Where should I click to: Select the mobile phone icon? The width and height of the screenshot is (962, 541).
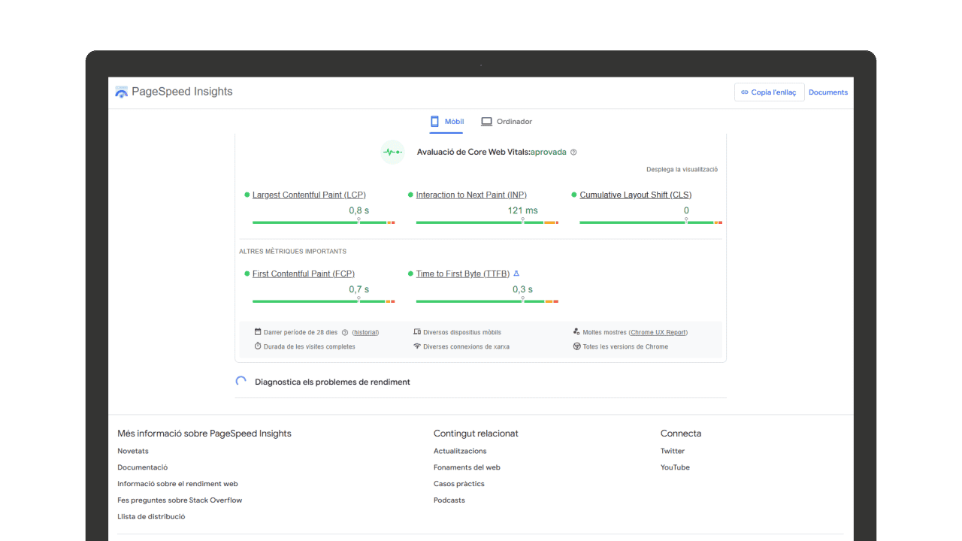pos(434,121)
